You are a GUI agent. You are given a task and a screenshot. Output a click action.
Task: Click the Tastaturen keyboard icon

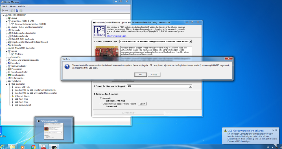click(x=9, y=81)
